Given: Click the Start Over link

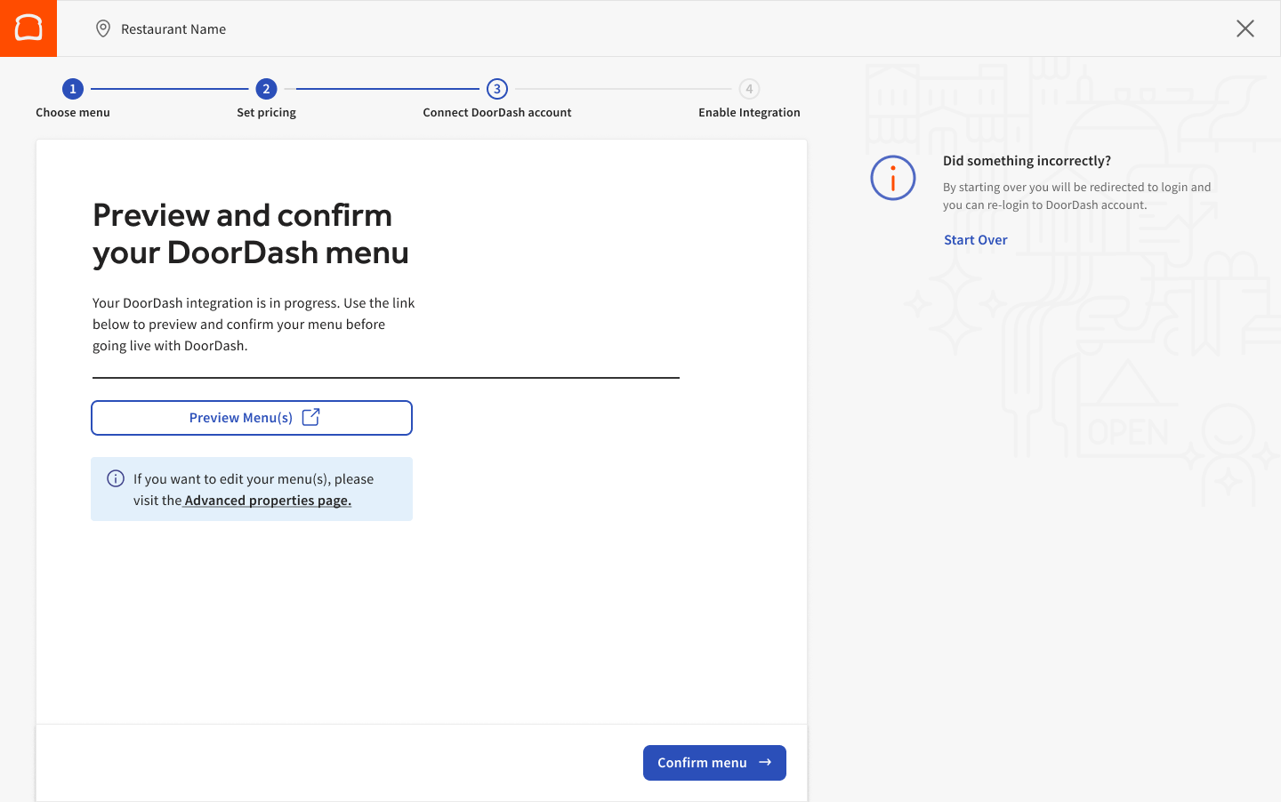Looking at the screenshot, I should click(x=975, y=240).
